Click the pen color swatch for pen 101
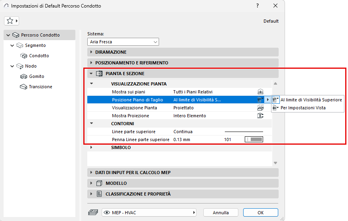 [x=254, y=140]
